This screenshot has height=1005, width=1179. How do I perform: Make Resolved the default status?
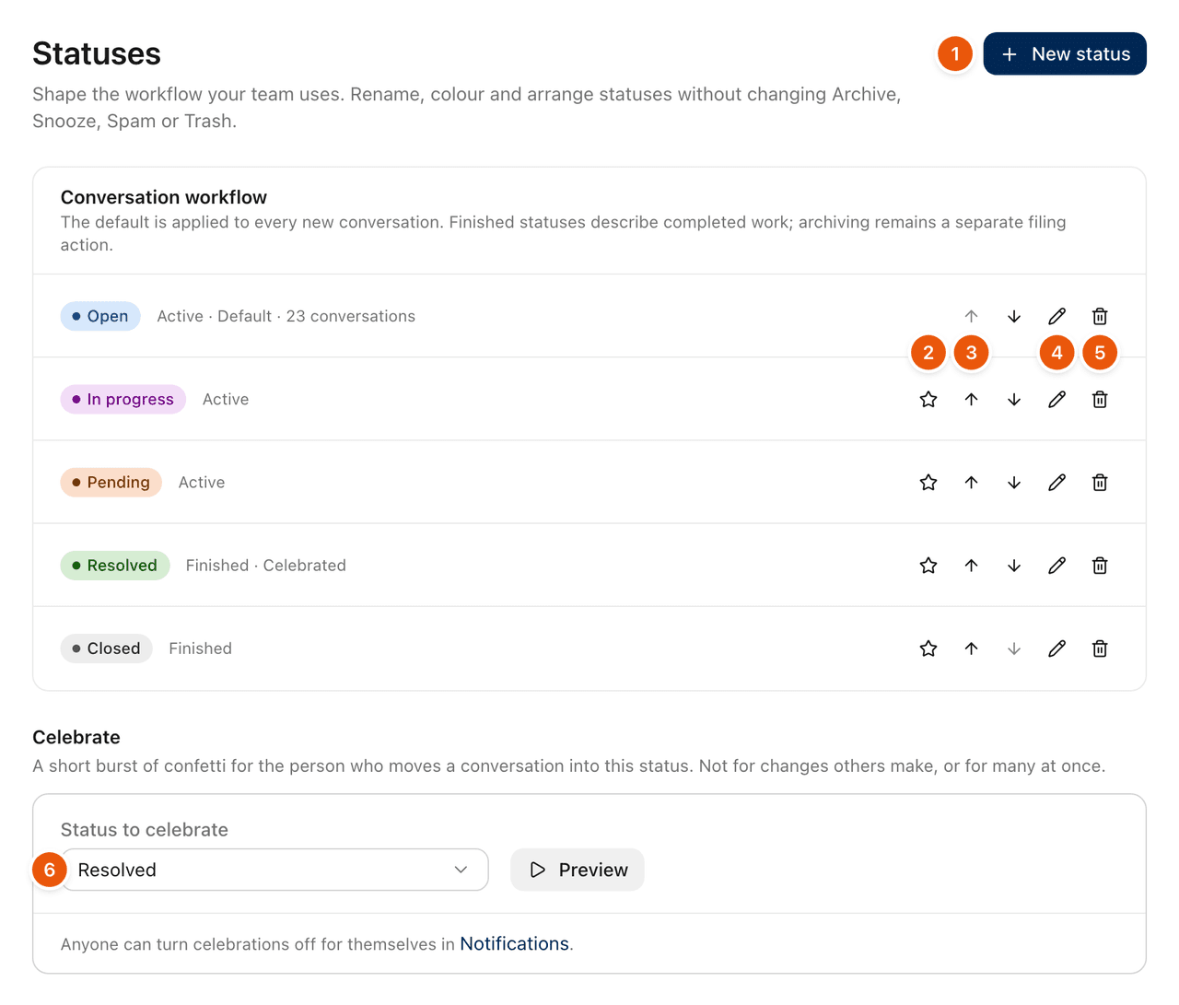point(928,565)
